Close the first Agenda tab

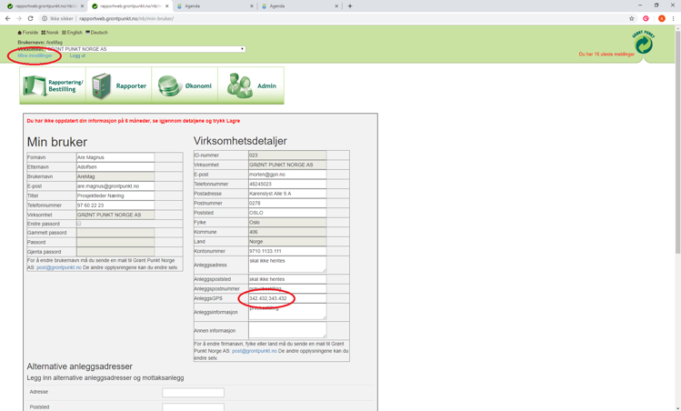pos(252,6)
